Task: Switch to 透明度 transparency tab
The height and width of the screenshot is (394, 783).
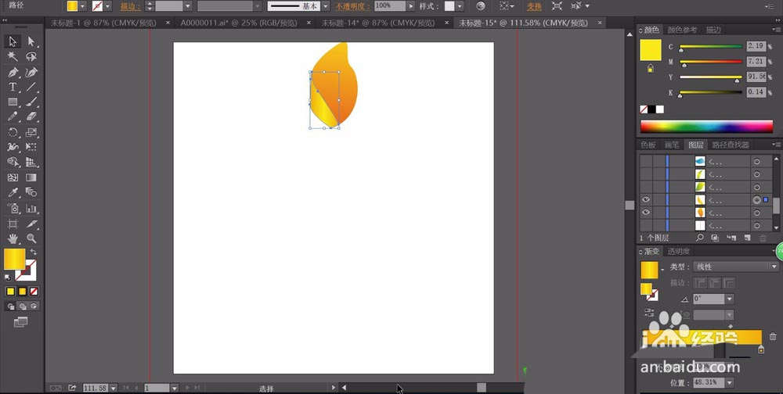Action: click(x=679, y=252)
